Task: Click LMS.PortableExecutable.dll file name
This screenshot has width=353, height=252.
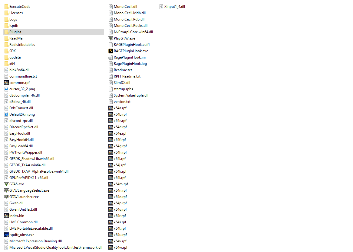Action: point(31,228)
